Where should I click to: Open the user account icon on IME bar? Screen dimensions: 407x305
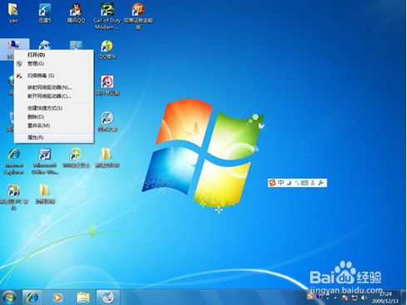[x=313, y=183]
